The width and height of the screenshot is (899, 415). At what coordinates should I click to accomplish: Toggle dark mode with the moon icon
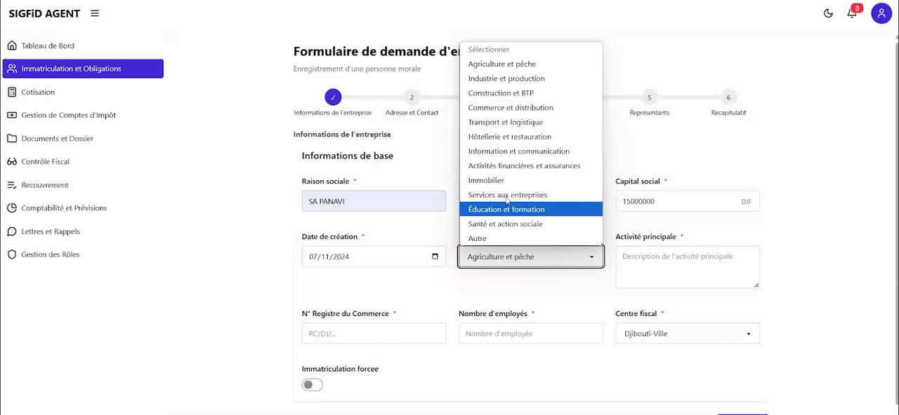[828, 13]
